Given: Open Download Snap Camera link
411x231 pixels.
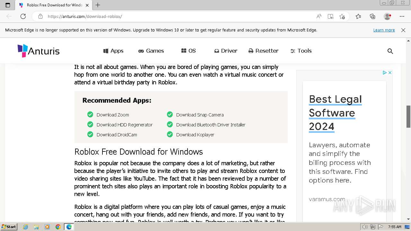Looking at the screenshot, I should [x=200, y=115].
